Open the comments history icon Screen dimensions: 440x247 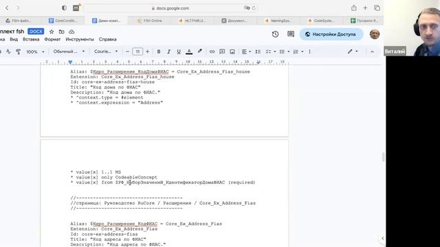(291, 34)
